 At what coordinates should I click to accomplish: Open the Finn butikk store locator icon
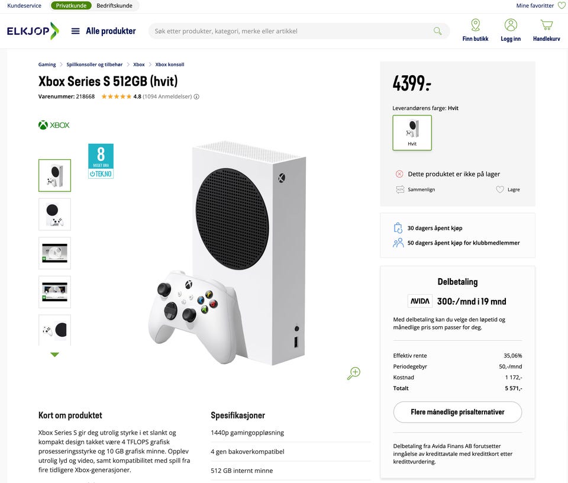(475, 25)
